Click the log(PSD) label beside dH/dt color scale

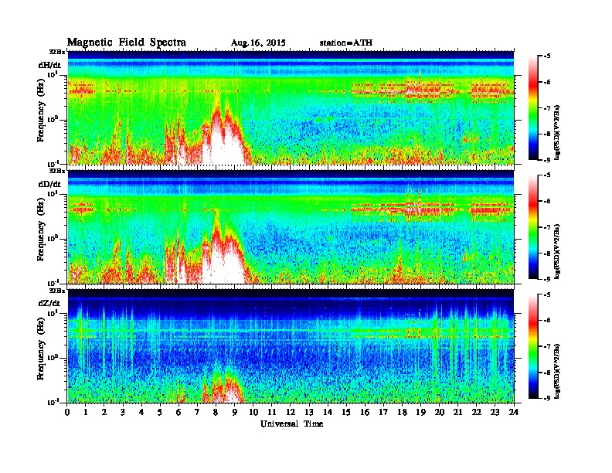click(x=557, y=132)
